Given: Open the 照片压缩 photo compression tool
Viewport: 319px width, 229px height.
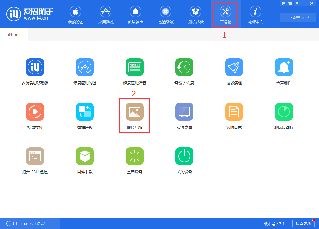Looking at the screenshot, I should tap(135, 115).
